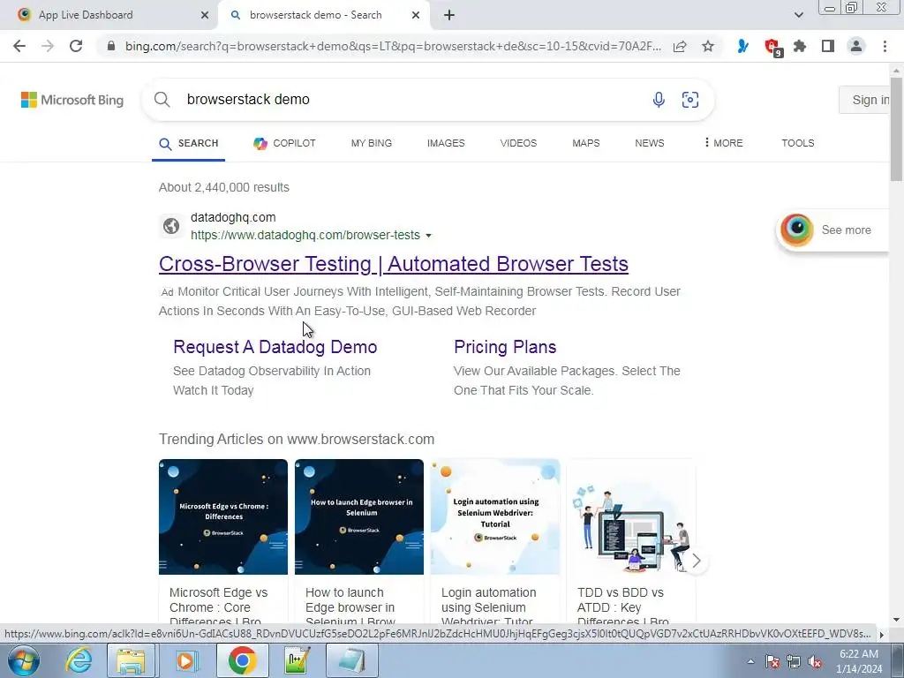This screenshot has height=678, width=904.
Task: Open a new browser tab
Action: 449,15
